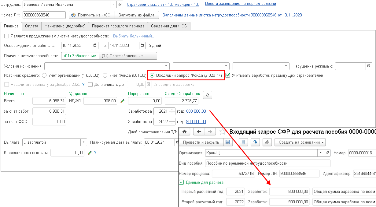Click Загрузить из файла button
Screen dimensions: 376x207
(x=137, y=15)
